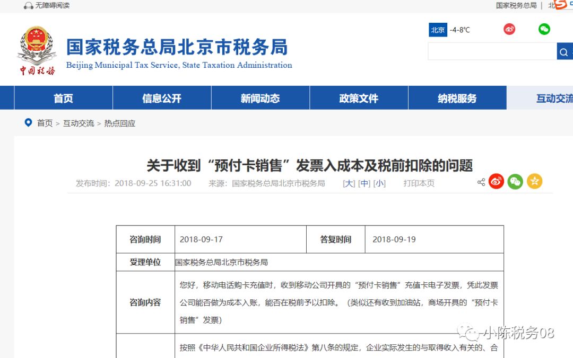The width and height of the screenshot is (573, 358).
Task: Open 互动交流 navigation tab
Action: (x=540, y=98)
